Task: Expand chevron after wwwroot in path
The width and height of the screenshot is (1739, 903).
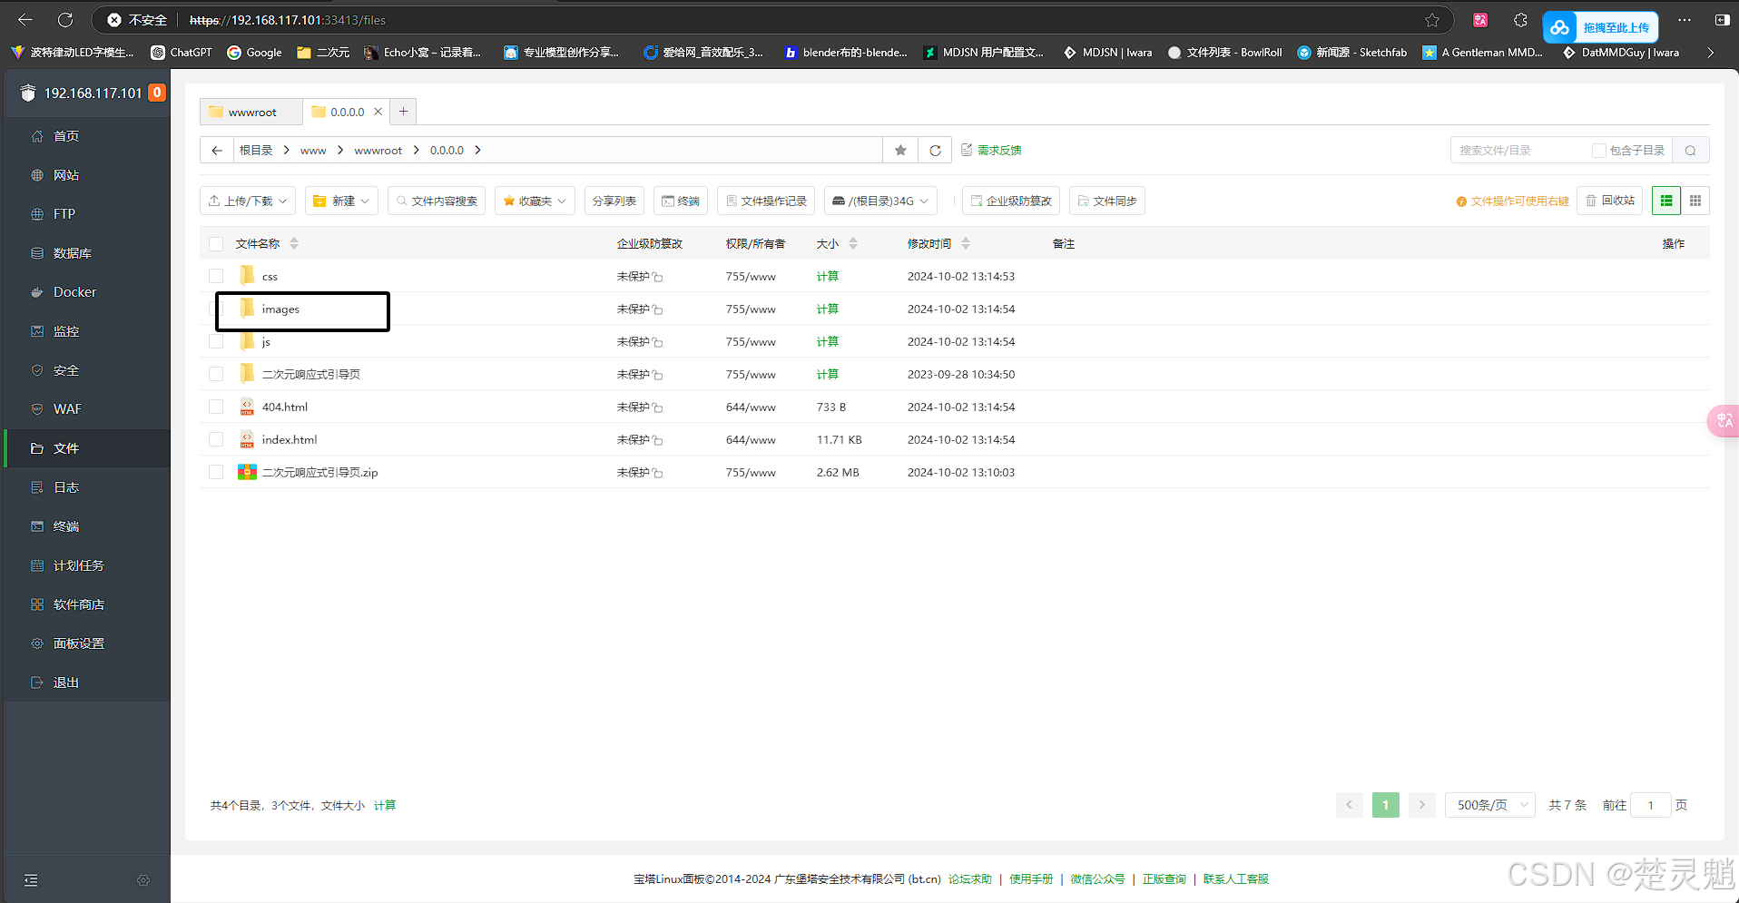Action: [x=416, y=151]
